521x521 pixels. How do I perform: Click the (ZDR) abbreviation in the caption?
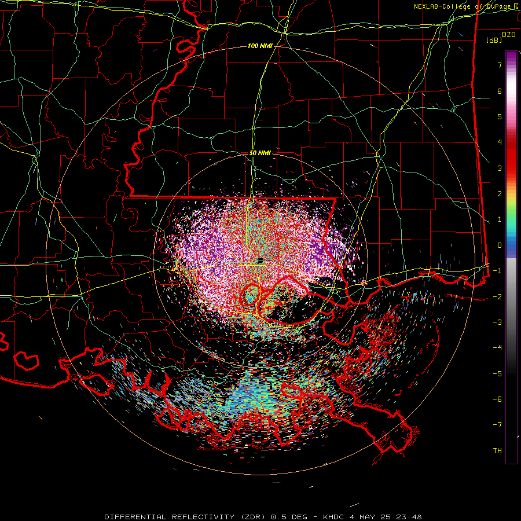click(x=252, y=517)
